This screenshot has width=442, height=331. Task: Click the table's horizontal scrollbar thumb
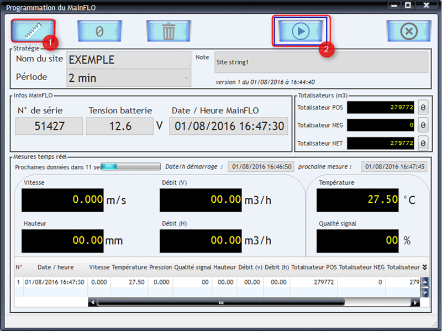click(221, 302)
